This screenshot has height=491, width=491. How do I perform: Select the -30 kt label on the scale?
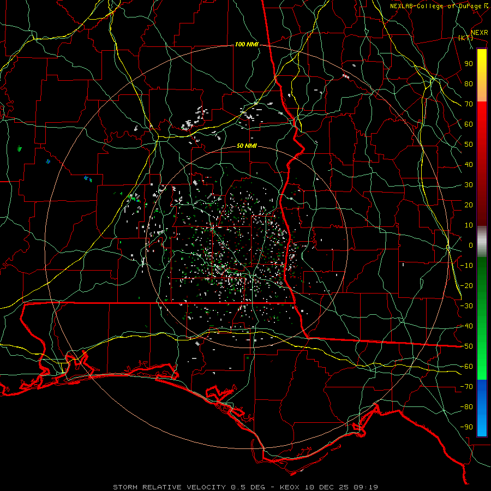click(466, 306)
